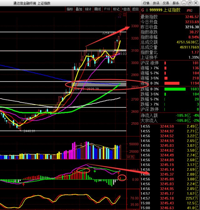Viewport: 200px width, 210px height.
Task: Click the 交易 trading button
Action: click(x=166, y=3)
